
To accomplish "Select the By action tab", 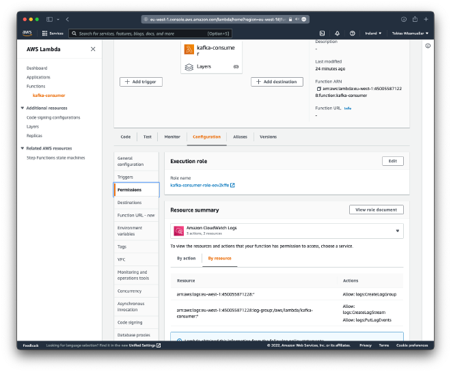I will click(x=186, y=259).
